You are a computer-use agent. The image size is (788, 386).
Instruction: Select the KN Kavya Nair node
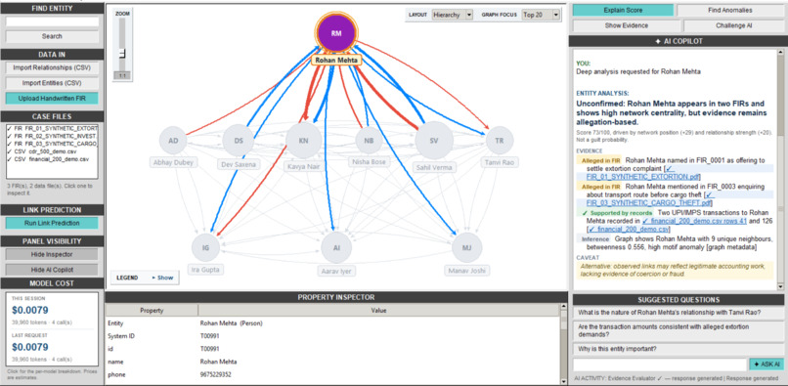[303, 141]
